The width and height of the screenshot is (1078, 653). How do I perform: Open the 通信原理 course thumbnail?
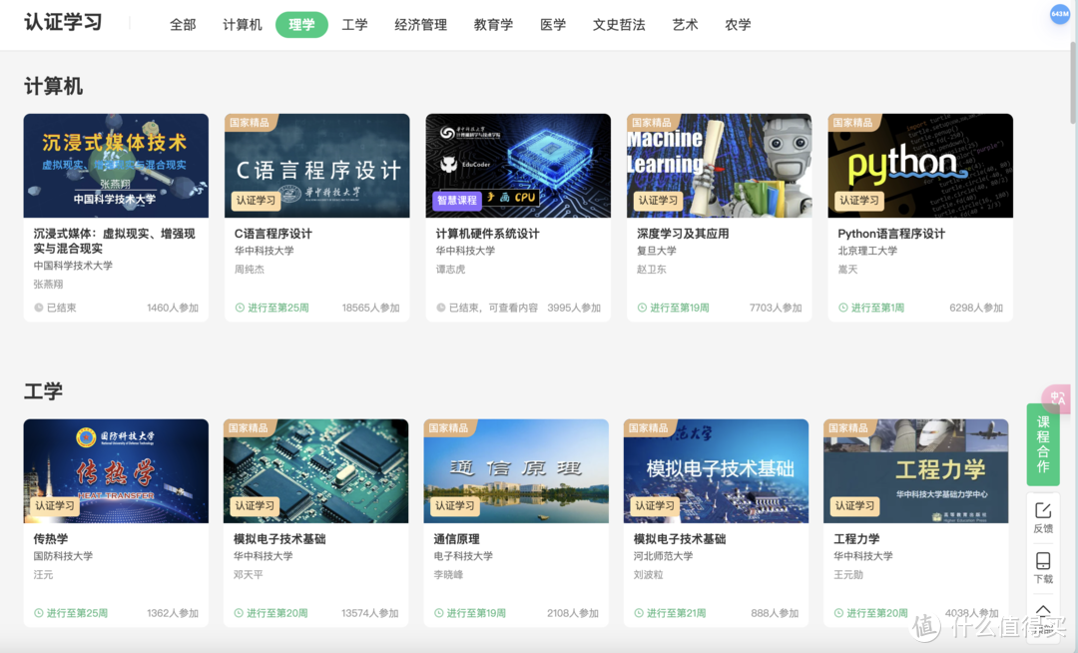pos(516,471)
